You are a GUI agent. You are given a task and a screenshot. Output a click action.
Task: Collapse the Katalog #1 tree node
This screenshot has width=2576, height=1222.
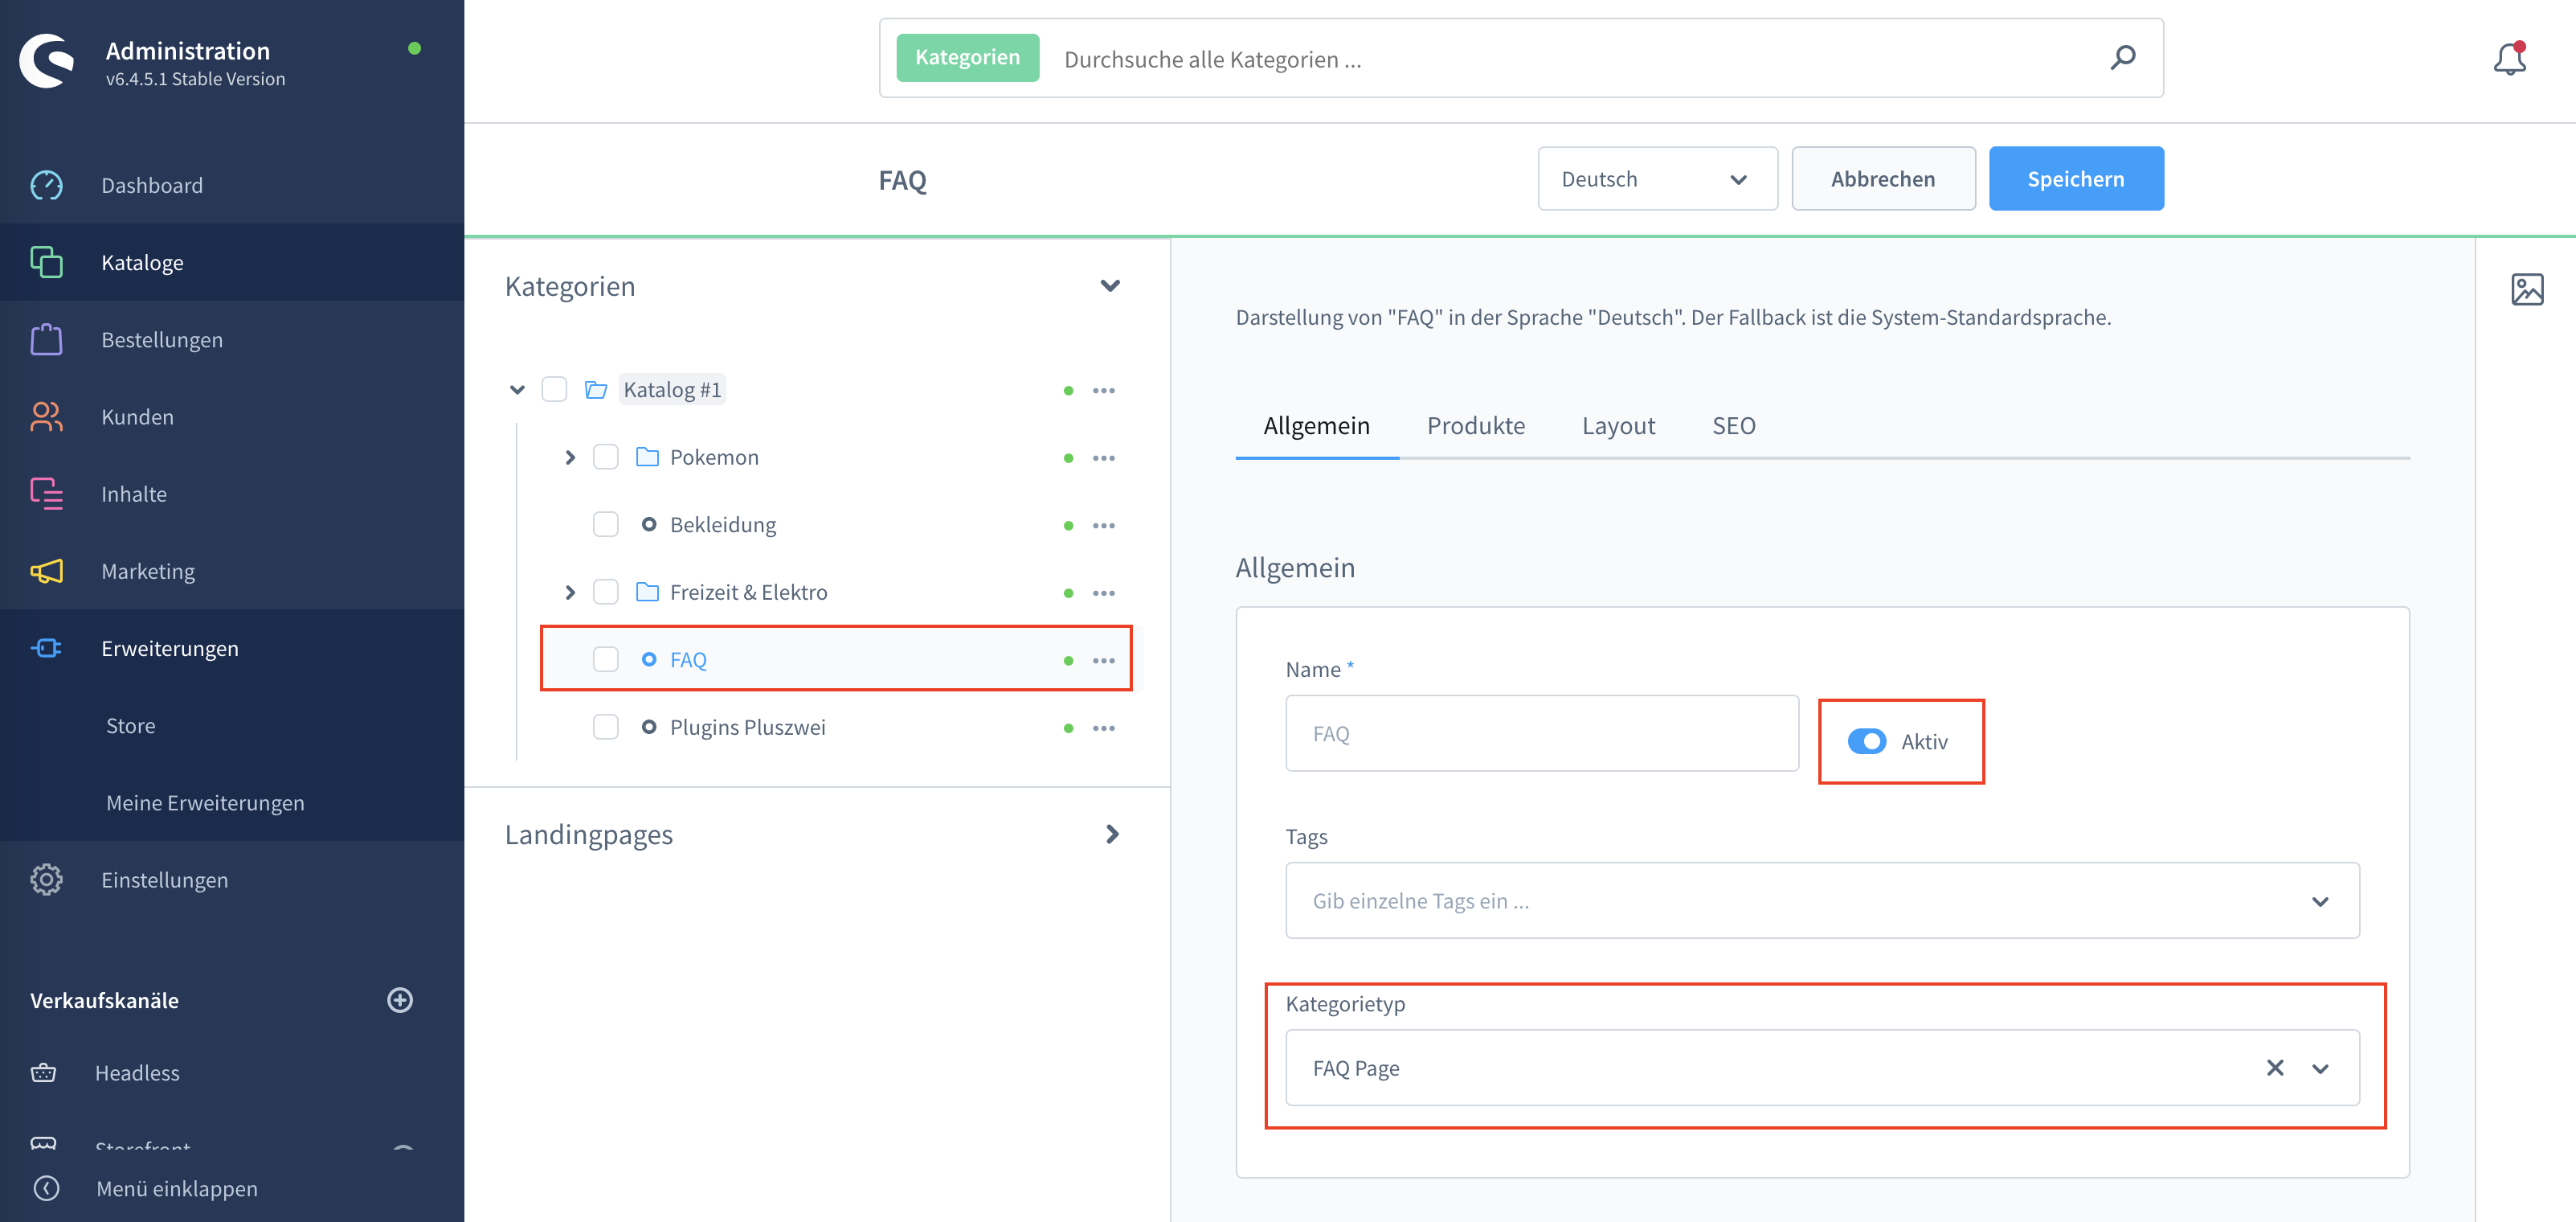pyautogui.click(x=517, y=389)
